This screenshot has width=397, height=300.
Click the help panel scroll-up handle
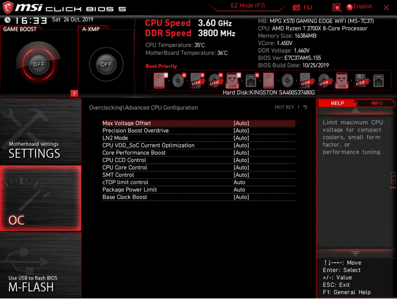coord(355,110)
